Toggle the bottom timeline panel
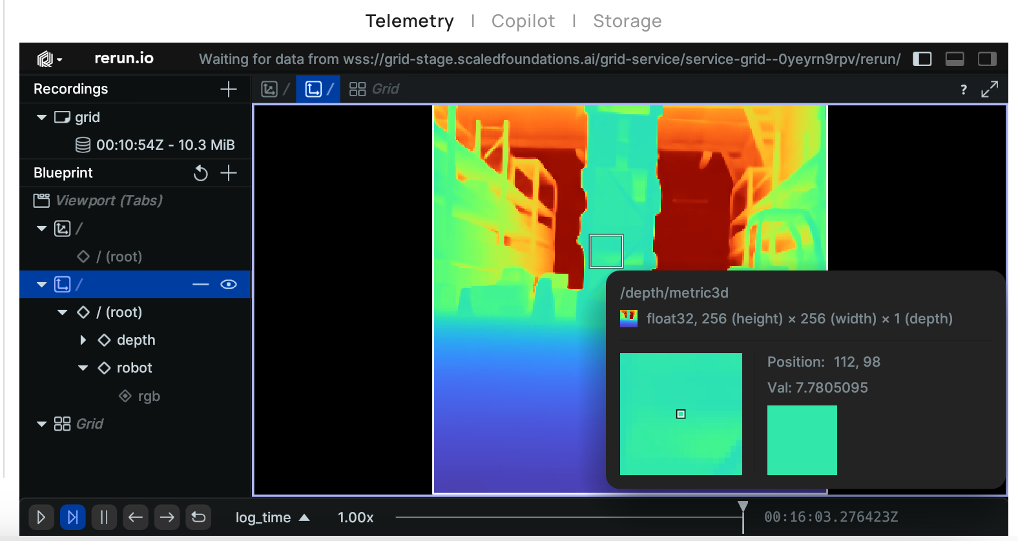Image resolution: width=1018 pixels, height=541 pixels. (955, 59)
